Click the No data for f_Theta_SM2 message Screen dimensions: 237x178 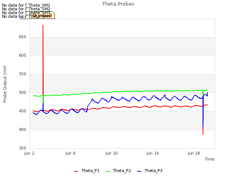[x=26, y=9]
